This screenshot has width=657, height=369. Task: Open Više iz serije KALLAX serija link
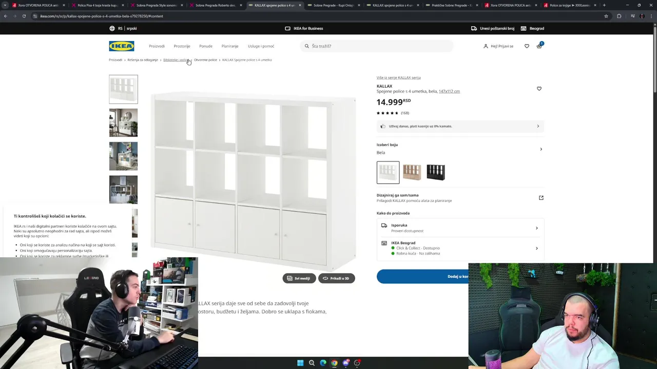[x=398, y=78]
